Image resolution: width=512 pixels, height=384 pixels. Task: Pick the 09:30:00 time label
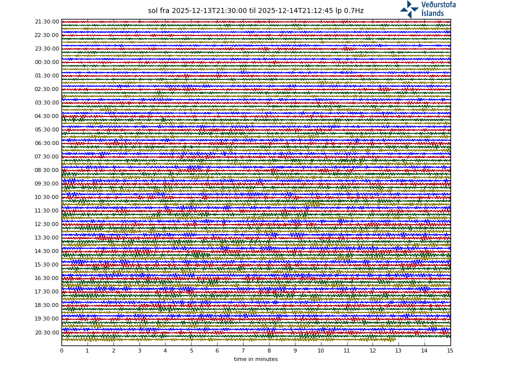[47, 184]
